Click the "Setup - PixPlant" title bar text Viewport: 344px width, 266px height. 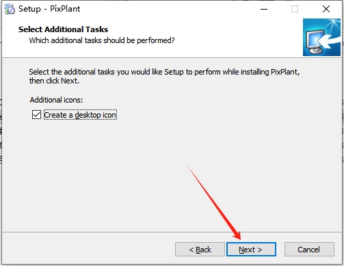pos(49,9)
